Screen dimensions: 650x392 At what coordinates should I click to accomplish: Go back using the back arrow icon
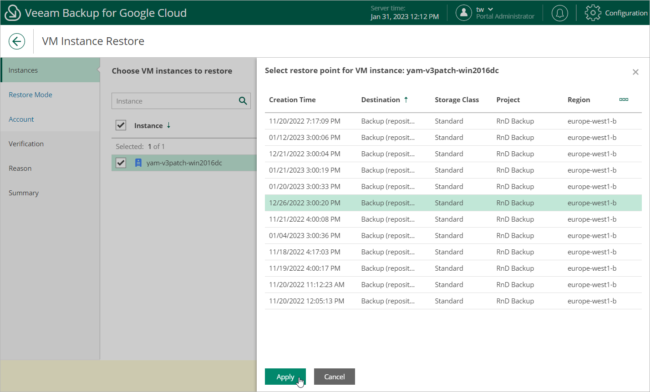click(16, 41)
